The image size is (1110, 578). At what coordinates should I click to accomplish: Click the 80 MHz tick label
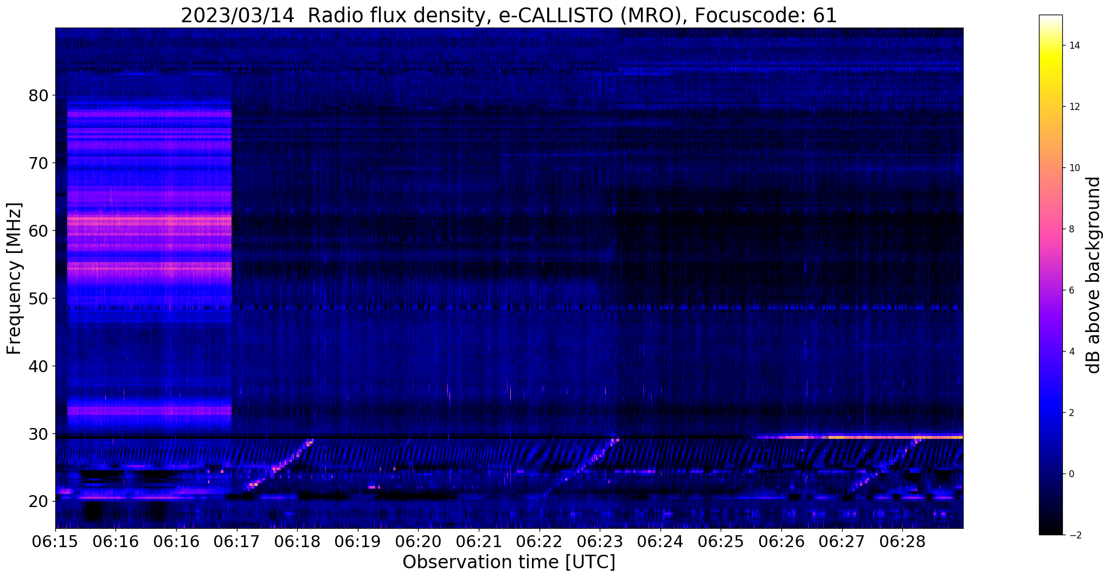[x=39, y=95]
